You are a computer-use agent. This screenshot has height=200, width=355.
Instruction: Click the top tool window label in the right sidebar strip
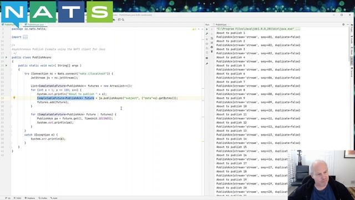click(x=352, y=28)
